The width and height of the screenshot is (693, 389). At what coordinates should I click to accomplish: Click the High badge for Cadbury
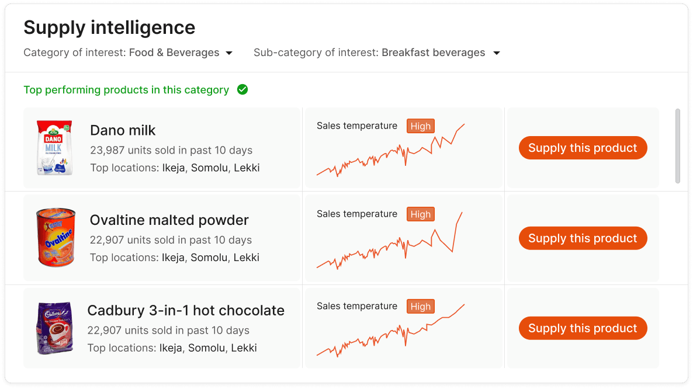pyautogui.click(x=420, y=307)
